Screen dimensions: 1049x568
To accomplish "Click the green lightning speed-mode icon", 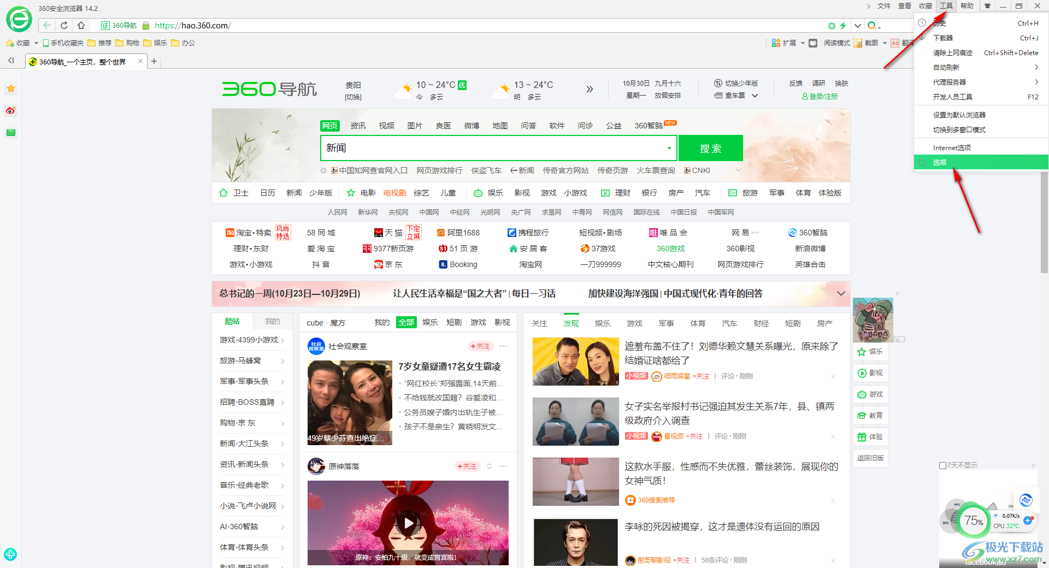I will [843, 26].
